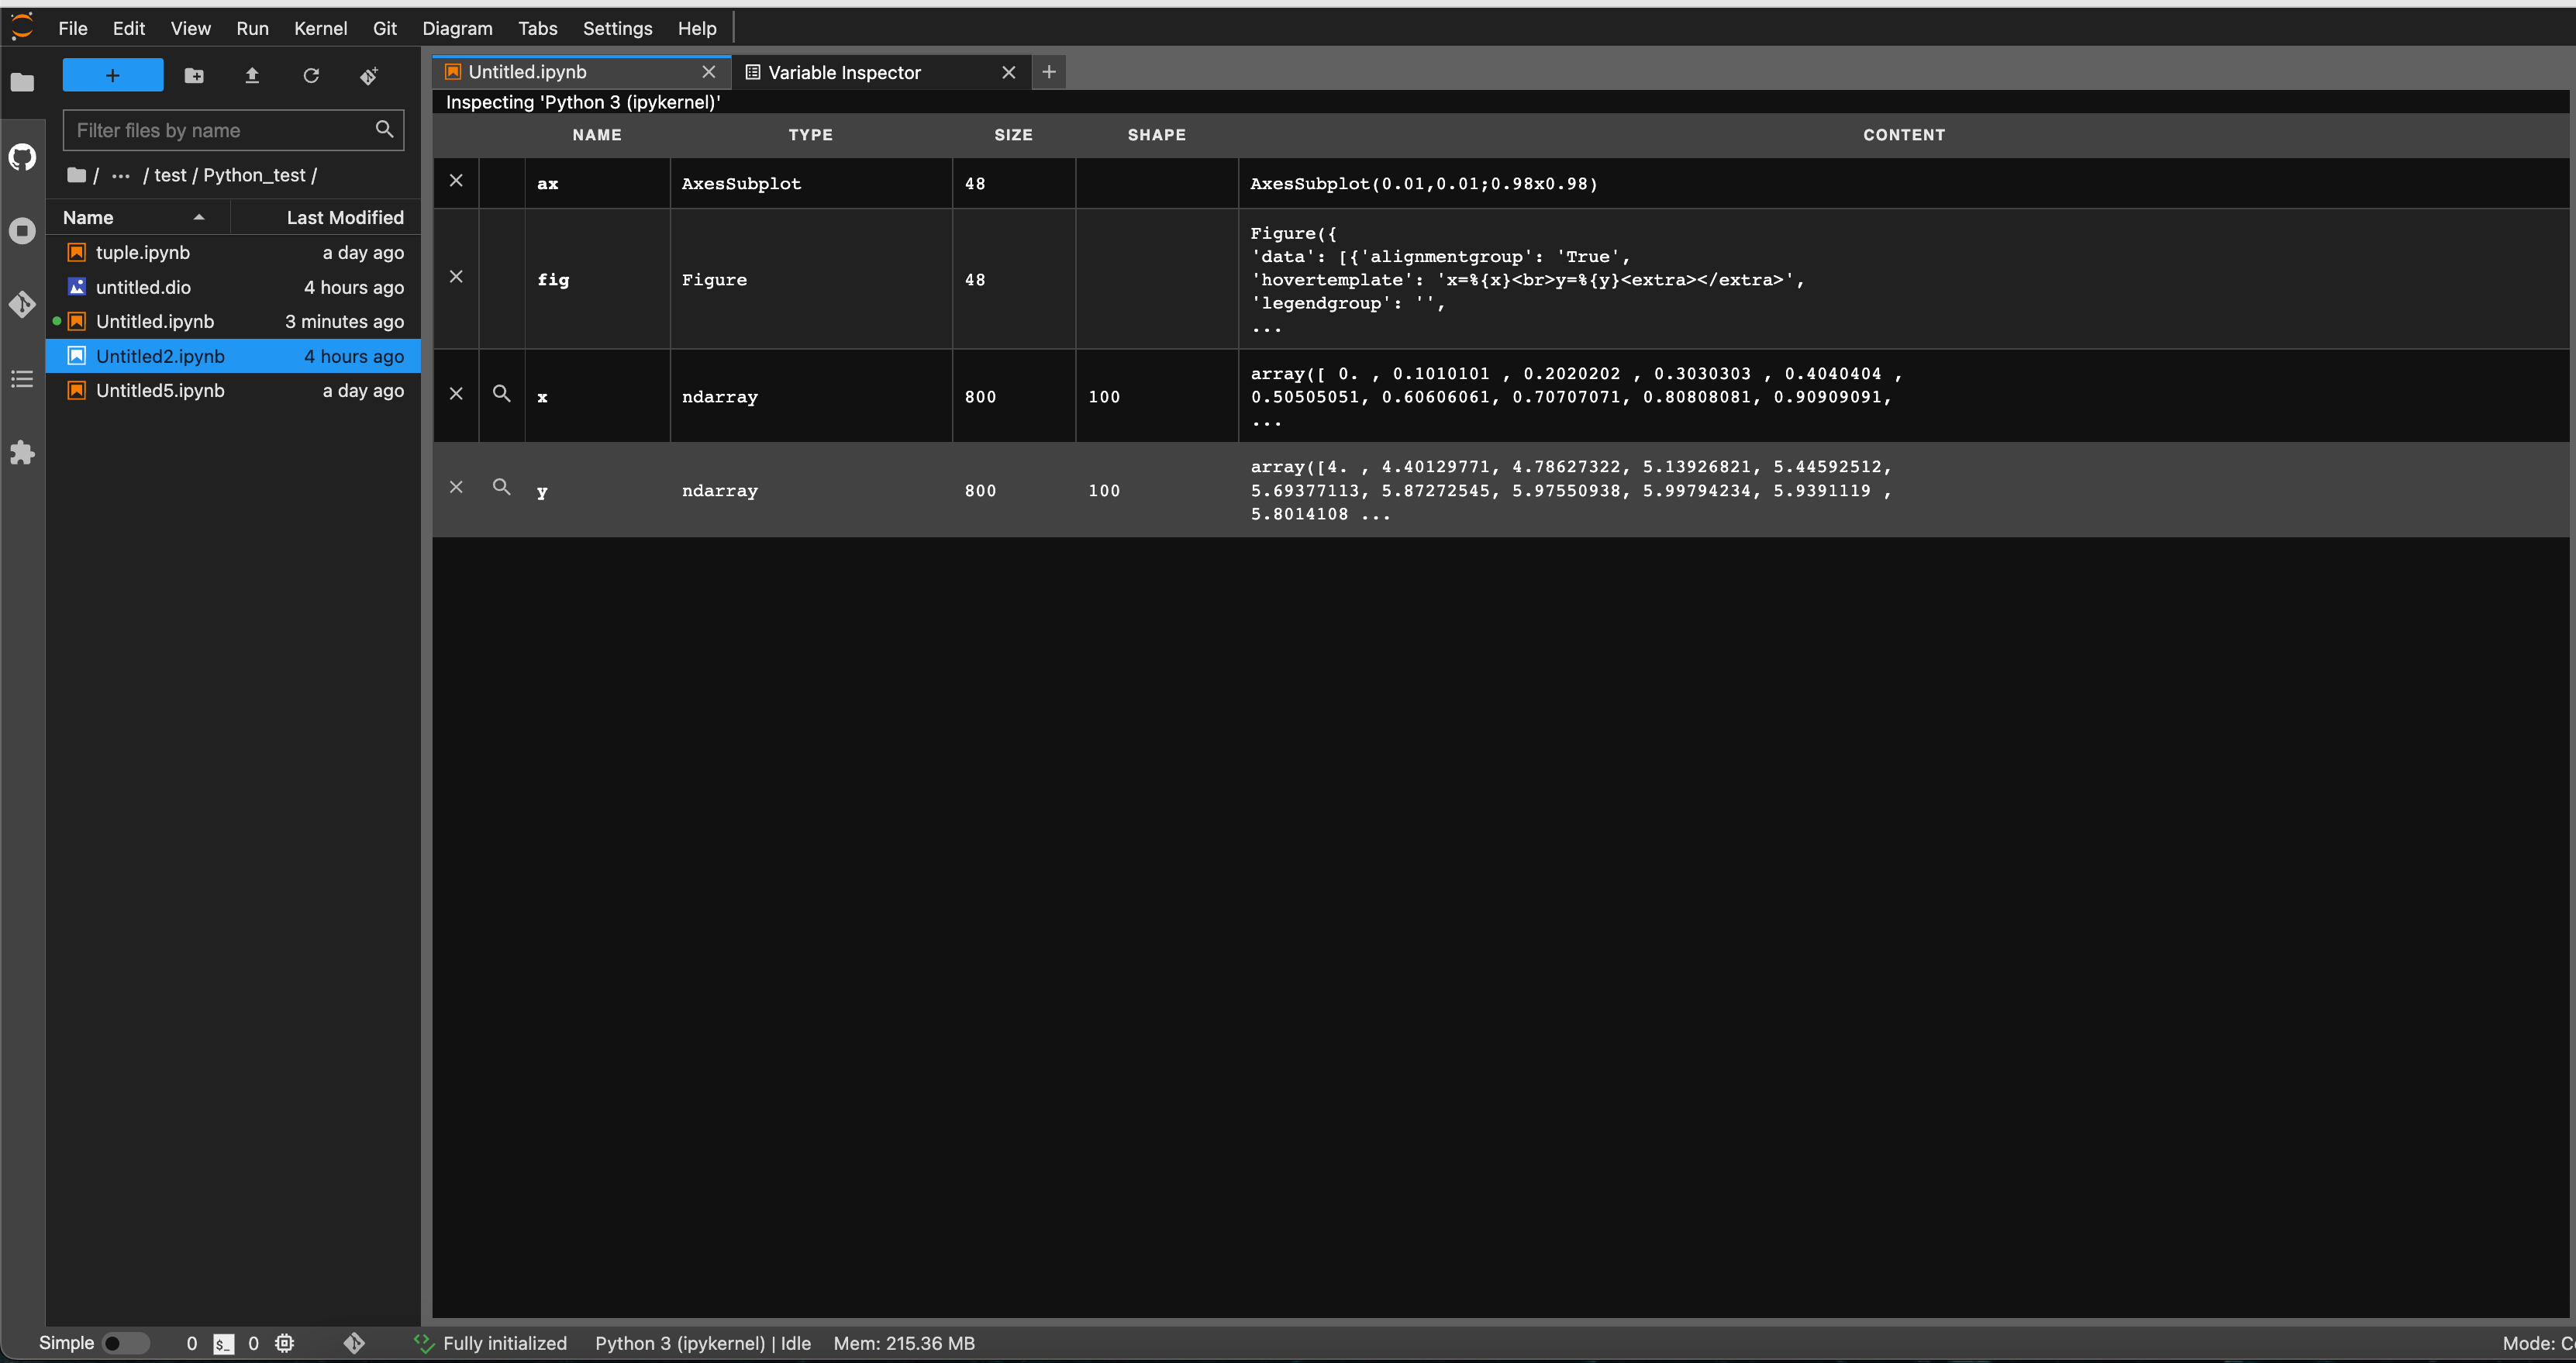Open the GitHub sidebar panel
Viewport: 2576px width, 1363px height.
[x=22, y=157]
